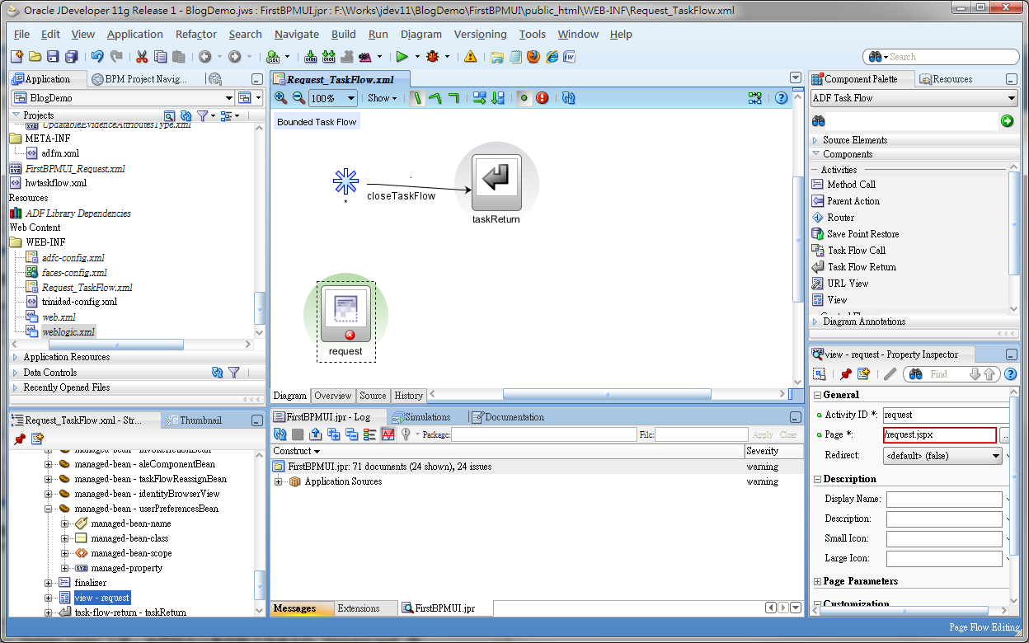Click the pencil edit icon in Property Inspector

pyautogui.click(x=890, y=374)
